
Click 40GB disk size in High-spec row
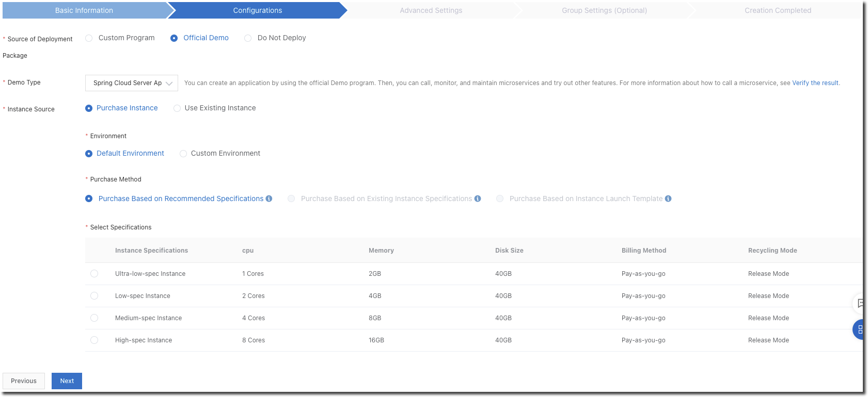coord(503,340)
